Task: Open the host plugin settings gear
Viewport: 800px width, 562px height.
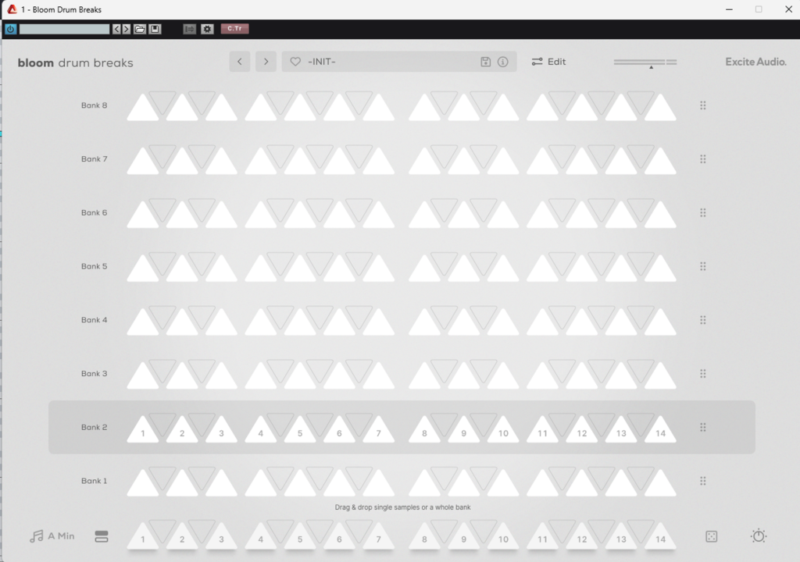Action: [207, 29]
